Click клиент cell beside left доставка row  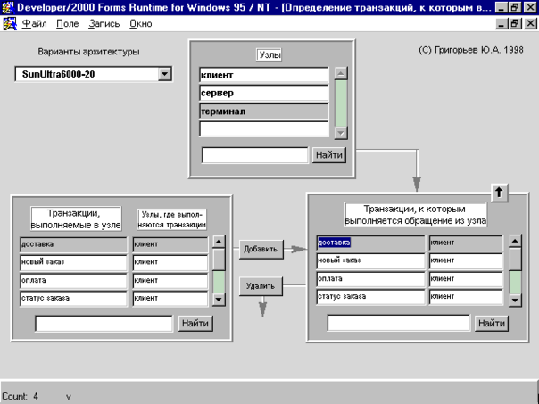170,244
